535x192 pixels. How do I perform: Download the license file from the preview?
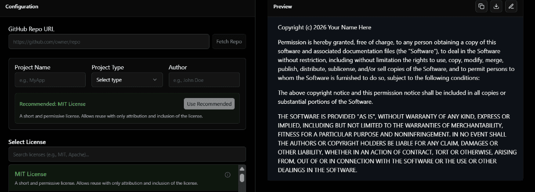(x=496, y=6)
